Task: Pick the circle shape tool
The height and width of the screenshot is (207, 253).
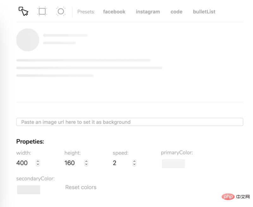Action: [x=61, y=12]
